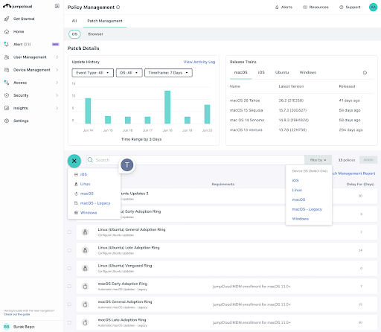The height and width of the screenshot is (332, 381).
Task: Choose iOS from the add-policy menu
Action: (x=83, y=174)
